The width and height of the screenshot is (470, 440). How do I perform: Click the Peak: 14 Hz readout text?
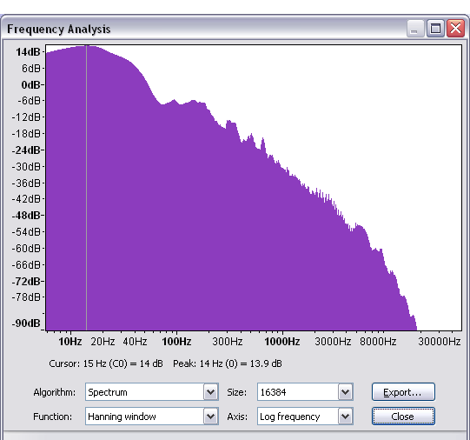coord(228,363)
